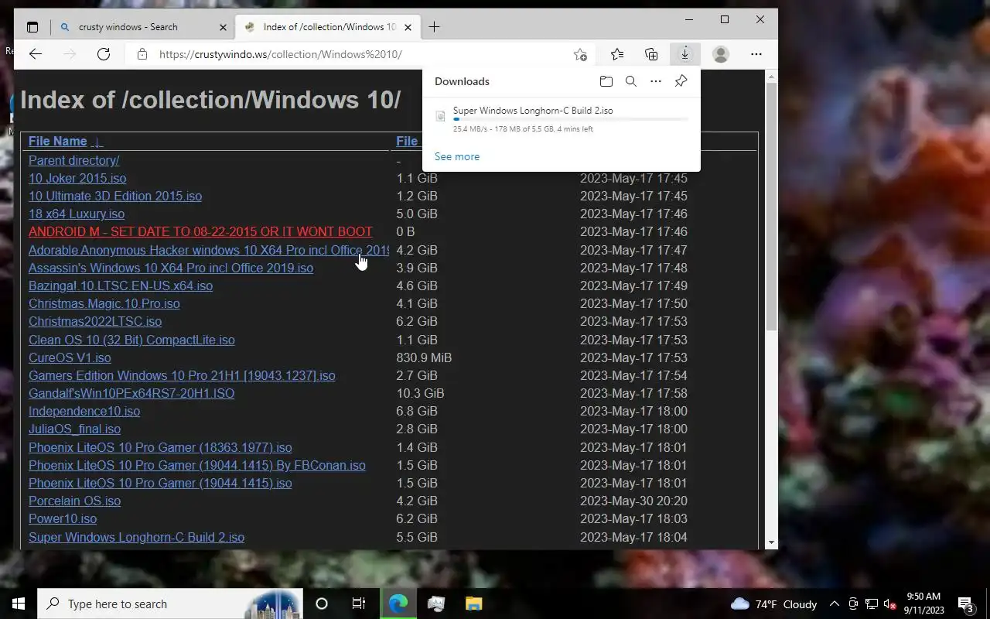Viewport: 990px width, 619px height.
Task: Open the weather widget showing 74°F Cloudy
Action: click(773, 604)
